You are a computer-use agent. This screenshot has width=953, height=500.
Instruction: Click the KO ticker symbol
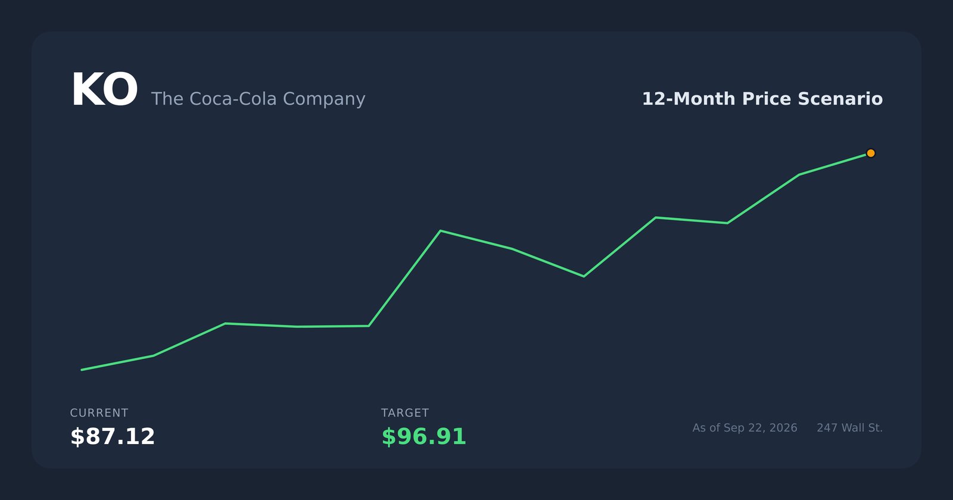pos(104,90)
